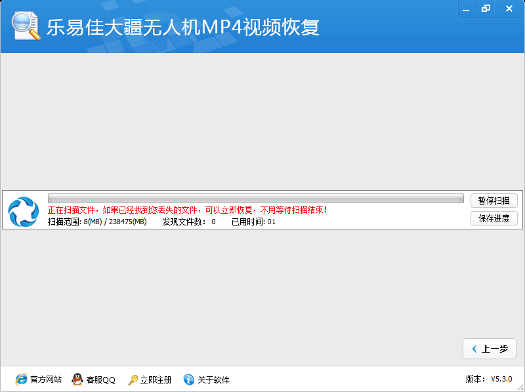Click the QQ penguin icon at the bottom
Screen dimensions: 525x392
[x=78, y=379]
